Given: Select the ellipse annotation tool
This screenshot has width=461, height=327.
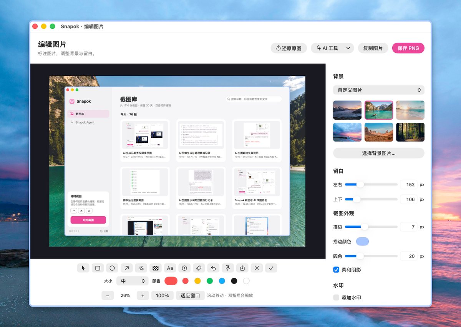Looking at the screenshot, I should [112, 268].
